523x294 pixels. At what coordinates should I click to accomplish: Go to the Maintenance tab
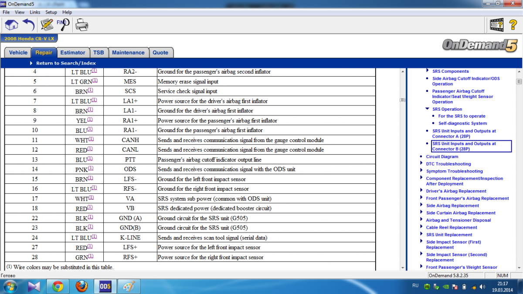(128, 53)
